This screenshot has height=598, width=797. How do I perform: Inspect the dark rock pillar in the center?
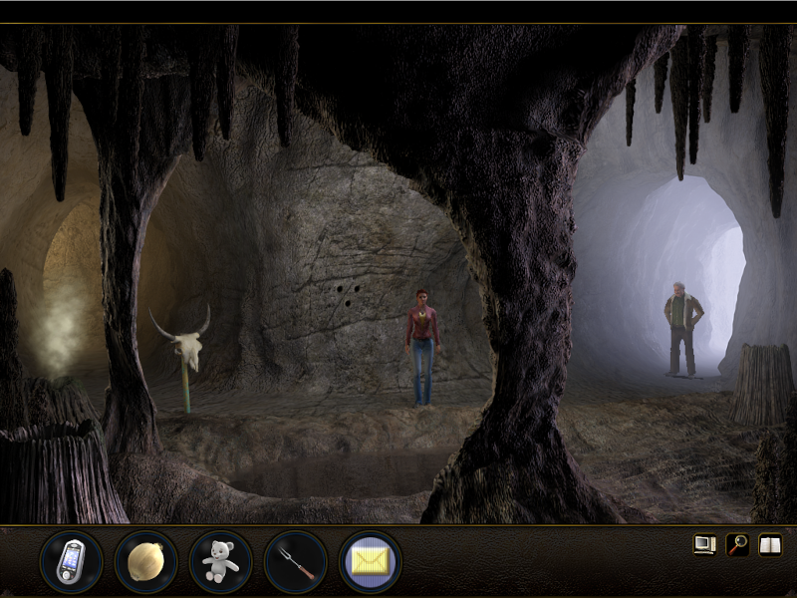(528, 299)
